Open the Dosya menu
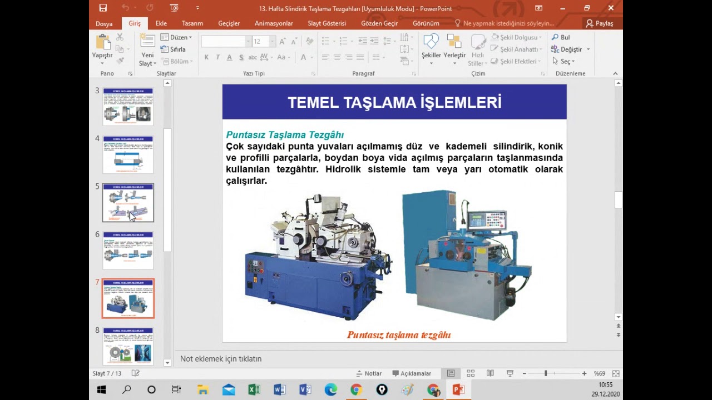The width and height of the screenshot is (712, 400). [104, 23]
